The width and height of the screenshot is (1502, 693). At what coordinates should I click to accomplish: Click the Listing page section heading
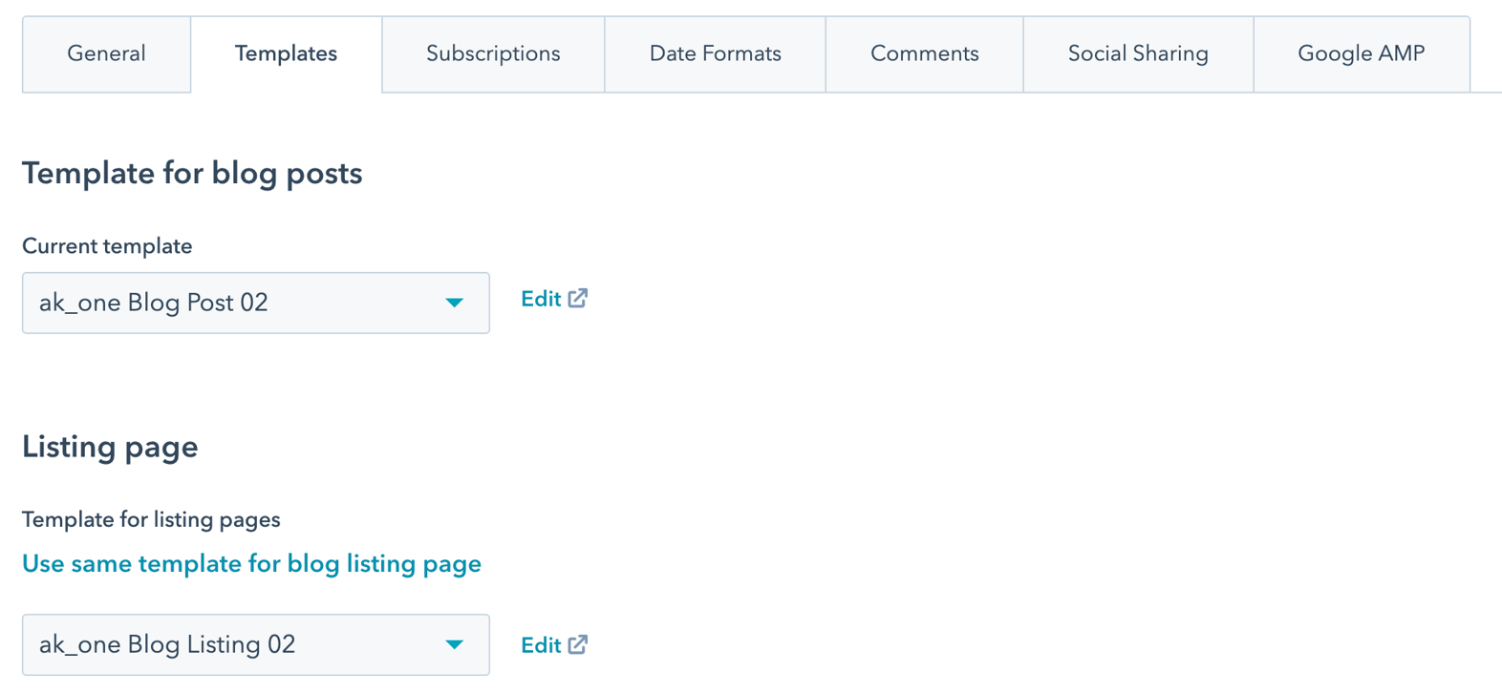pyautogui.click(x=110, y=447)
